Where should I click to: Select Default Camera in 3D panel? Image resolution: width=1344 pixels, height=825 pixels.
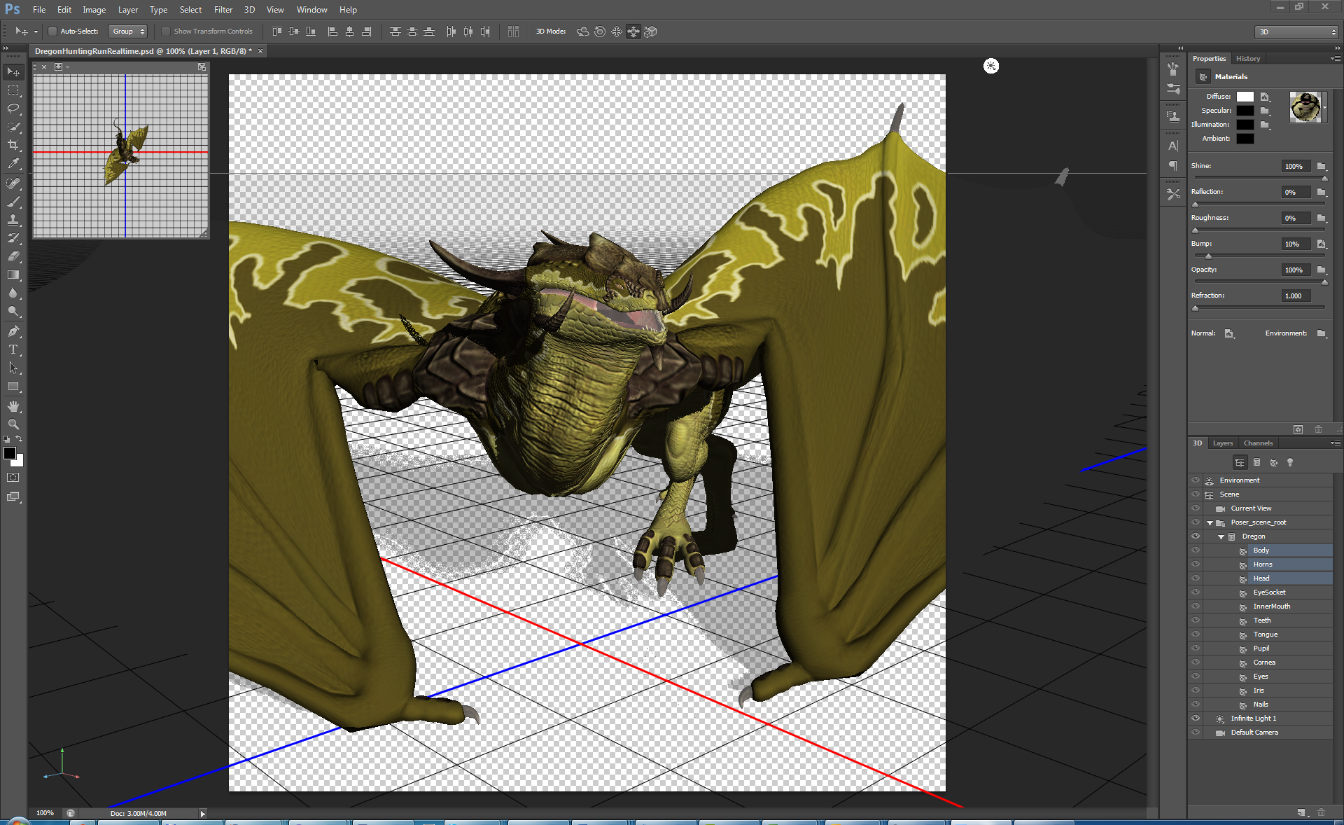(x=1254, y=733)
